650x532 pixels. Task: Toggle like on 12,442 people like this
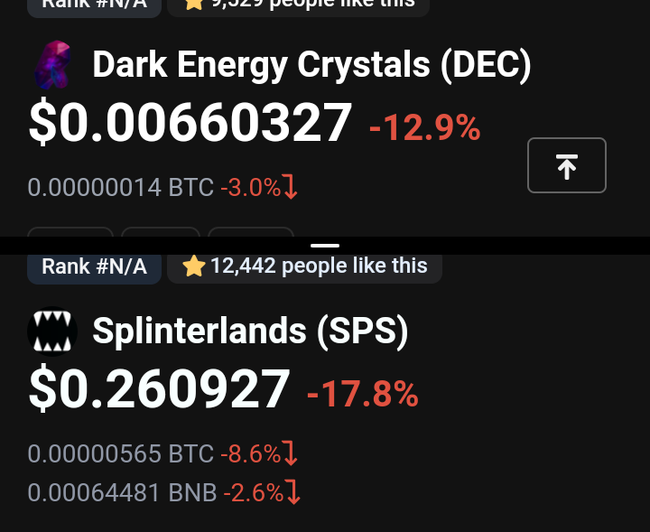coord(305,266)
